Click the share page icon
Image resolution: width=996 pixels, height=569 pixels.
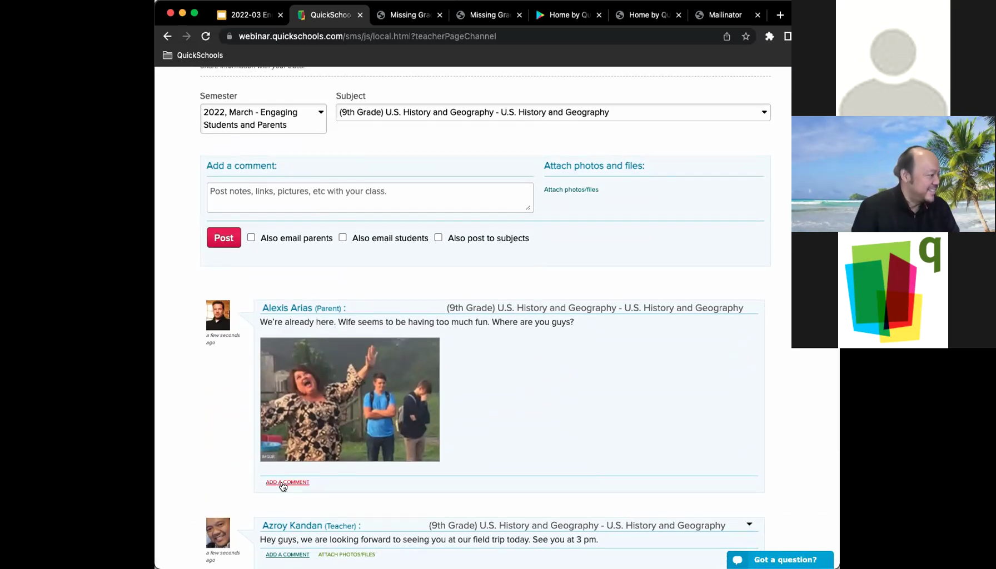pyautogui.click(x=726, y=36)
